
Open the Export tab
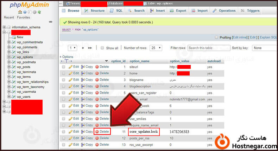[x=178, y=11]
